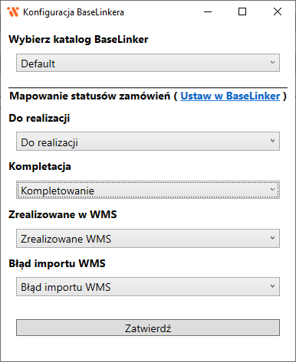Click the chevron arrow on Zrealizowane WMS dropdown

pos(272,238)
